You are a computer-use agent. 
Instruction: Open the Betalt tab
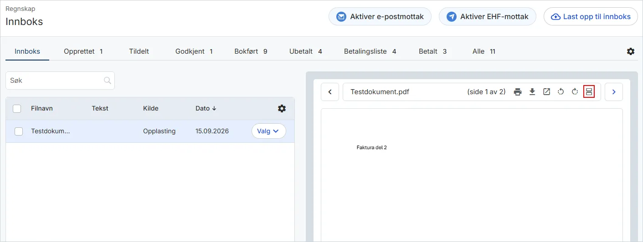click(432, 51)
